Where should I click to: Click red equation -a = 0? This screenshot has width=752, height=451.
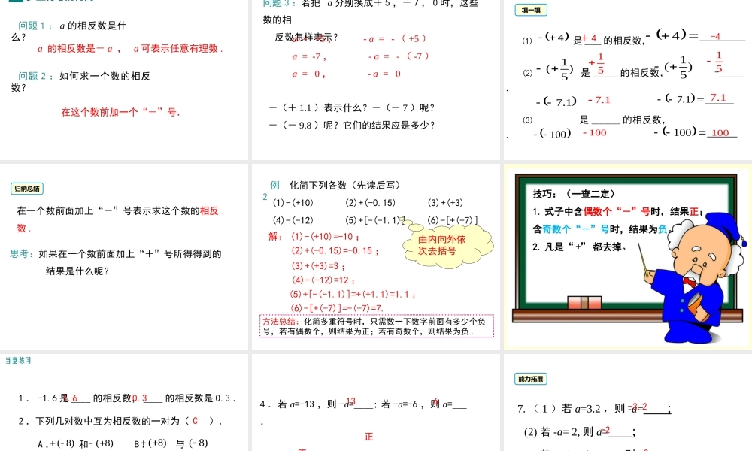[x=384, y=74]
